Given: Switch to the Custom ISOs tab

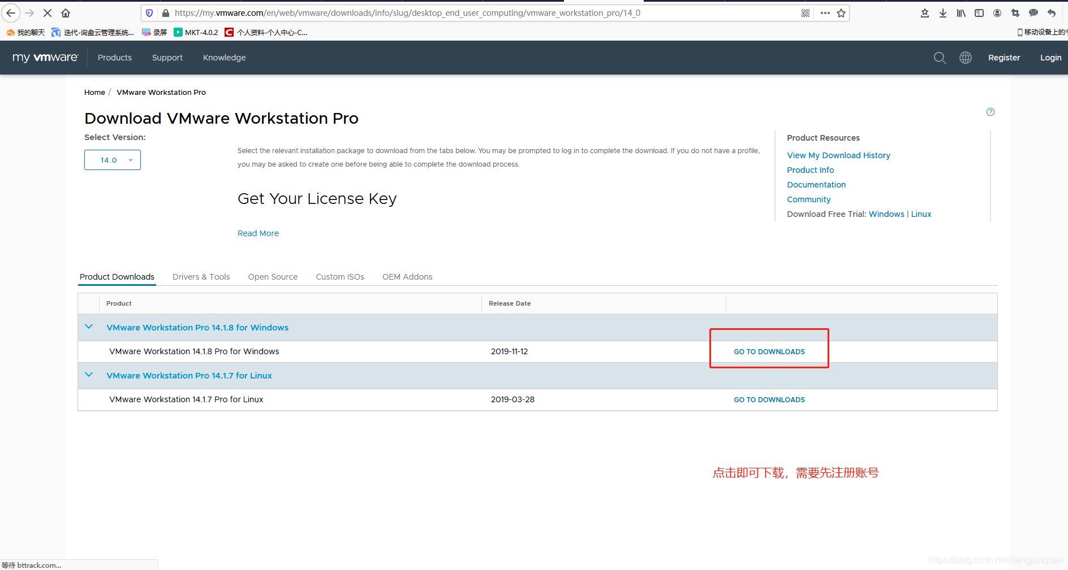Looking at the screenshot, I should pyautogui.click(x=340, y=277).
